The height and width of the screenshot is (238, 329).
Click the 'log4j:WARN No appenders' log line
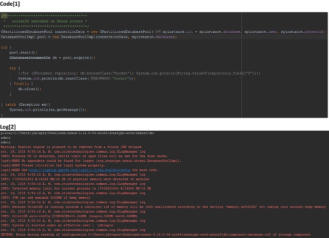coord(91,161)
